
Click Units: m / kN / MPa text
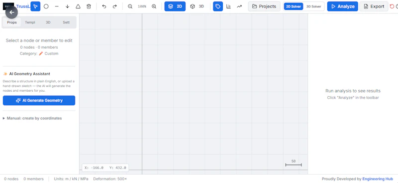71,179
